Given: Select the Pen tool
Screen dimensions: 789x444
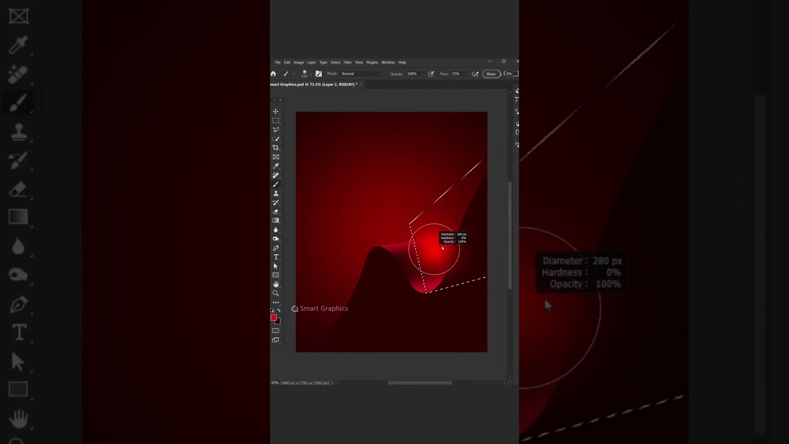Looking at the screenshot, I should point(276,248).
